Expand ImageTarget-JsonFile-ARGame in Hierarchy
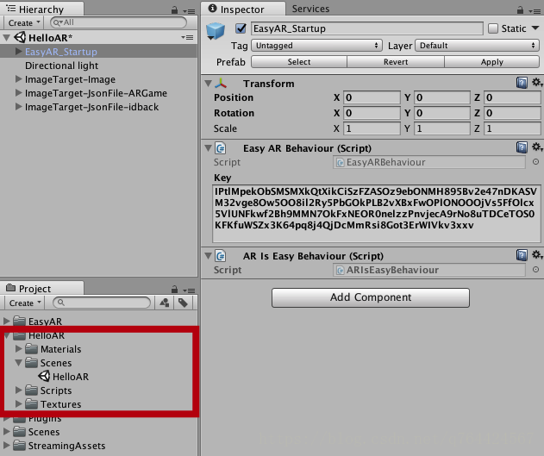 tap(19, 93)
